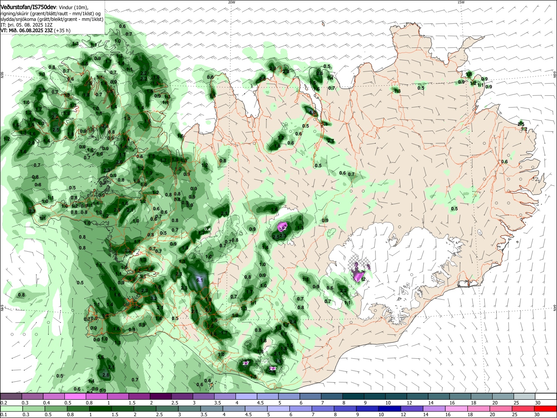The image size is (557, 418).
Task: Click the '20W' longitude label
Action: [x=232, y=2]
